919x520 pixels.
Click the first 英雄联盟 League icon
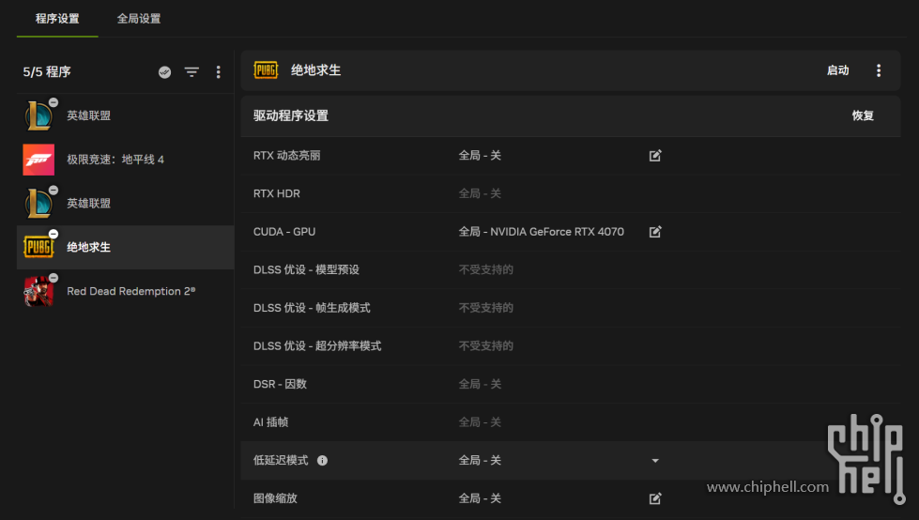click(38, 115)
